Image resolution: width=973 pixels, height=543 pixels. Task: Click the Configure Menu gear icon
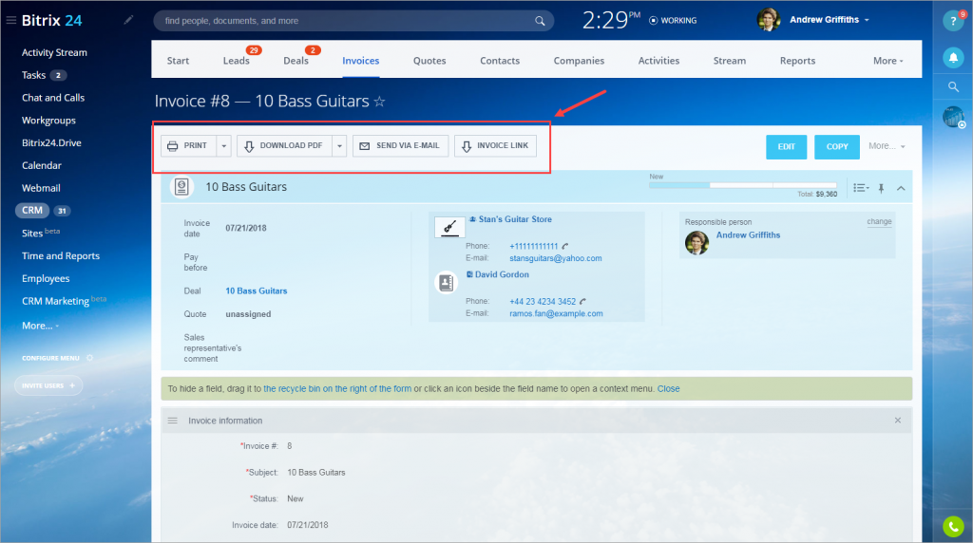89,358
